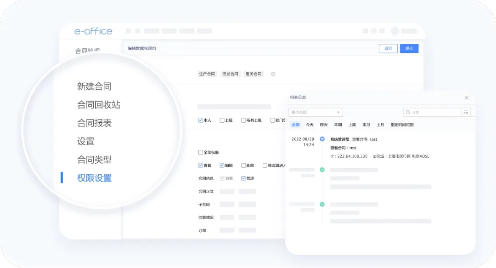This screenshot has height=268, width=496.
Task: Switch to the 今天 log tab
Action: tap(310, 125)
